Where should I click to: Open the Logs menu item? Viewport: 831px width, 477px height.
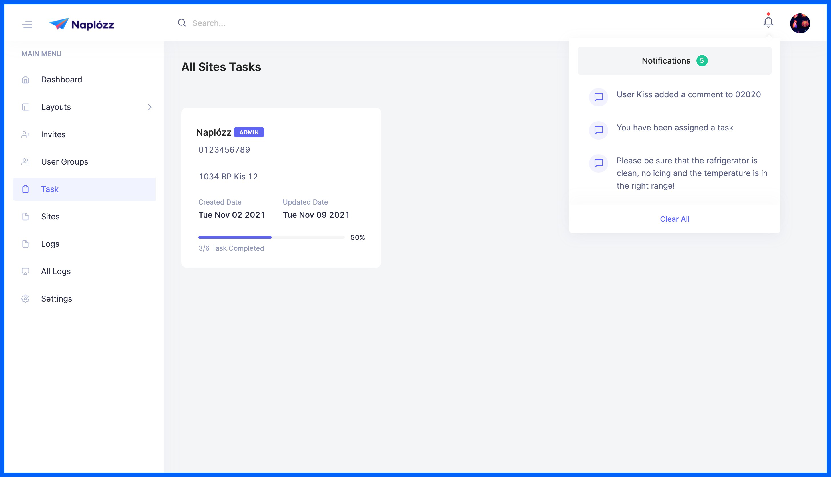click(50, 244)
